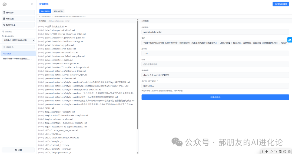Click 会话历史 clock icon
292x154 pixels.
click(x=3, y=32)
